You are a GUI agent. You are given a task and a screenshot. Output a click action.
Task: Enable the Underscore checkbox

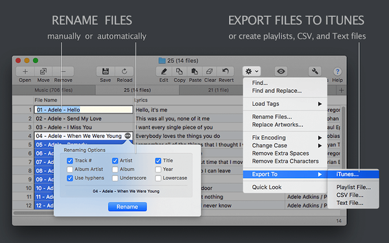pyautogui.click(x=115, y=178)
